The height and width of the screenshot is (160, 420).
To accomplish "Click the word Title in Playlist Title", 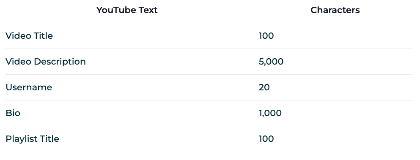I will pyautogui.click(x=49, y=139).
